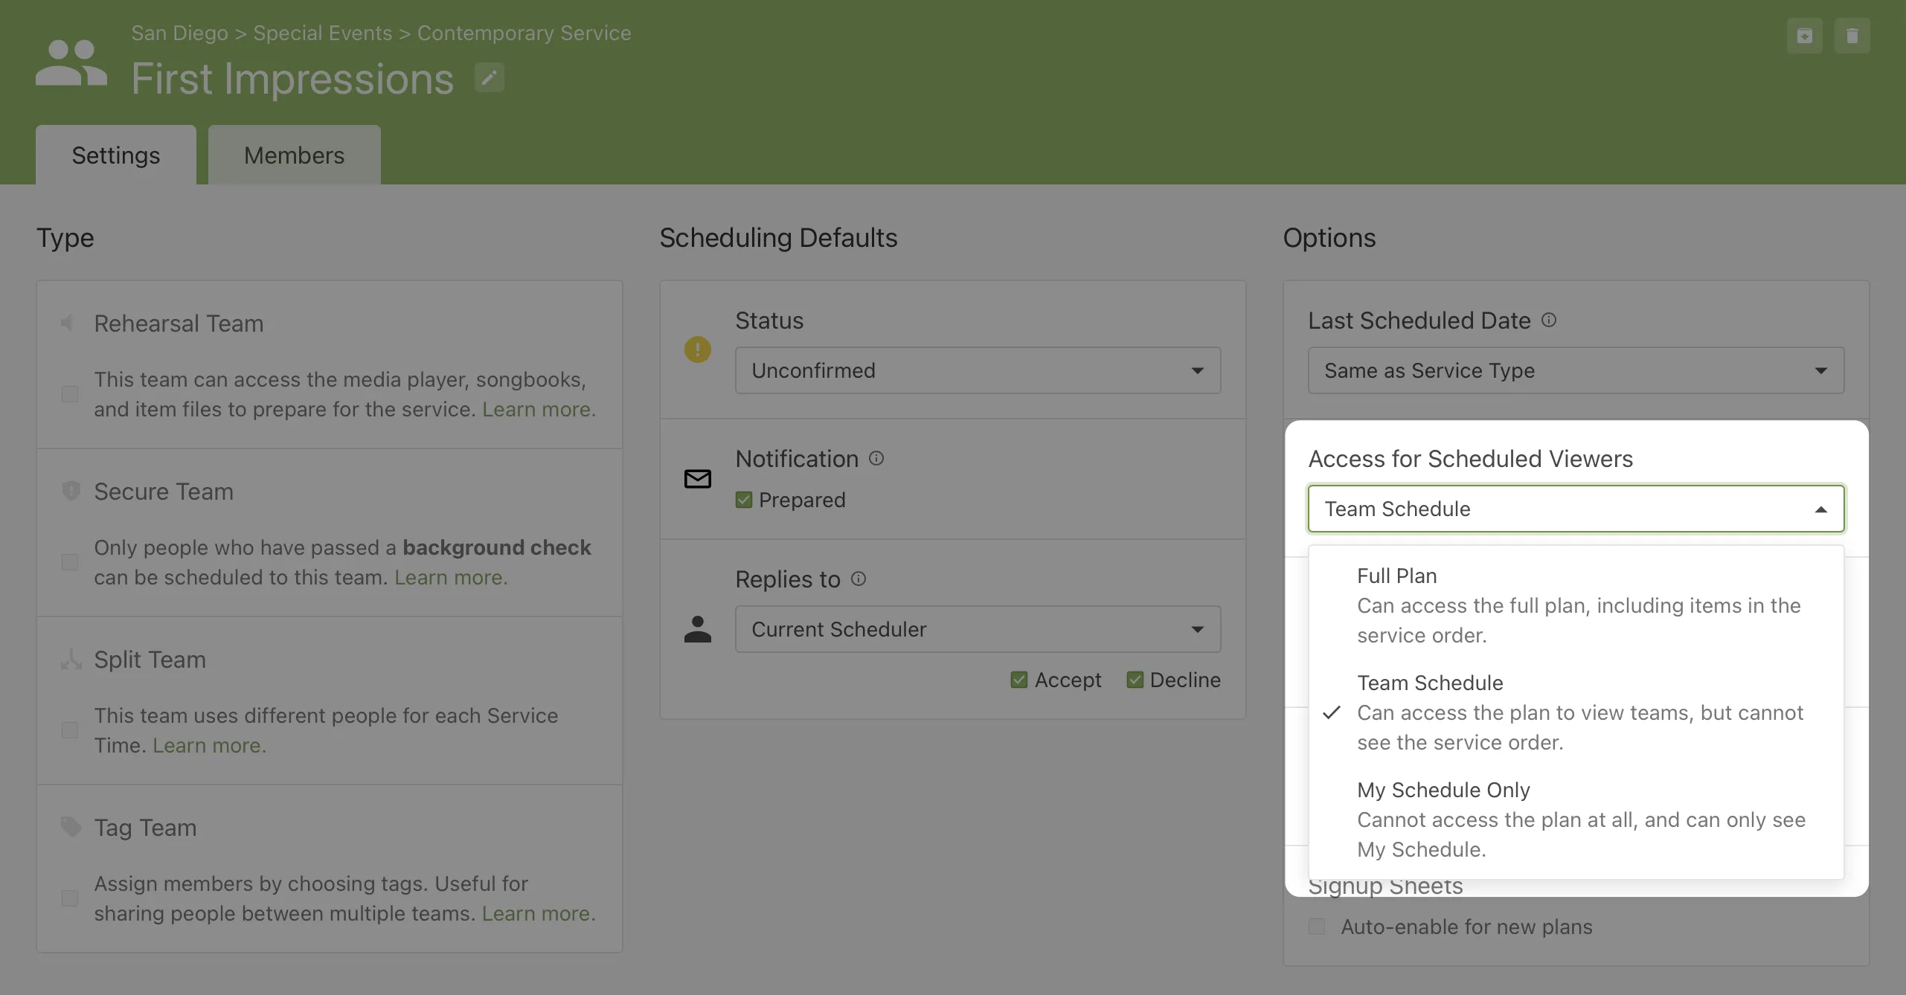The height and width of the screenshot is (995, 1906).
Task: Open Learn more link for Secure Team
Action: click(x=449, y=577)
